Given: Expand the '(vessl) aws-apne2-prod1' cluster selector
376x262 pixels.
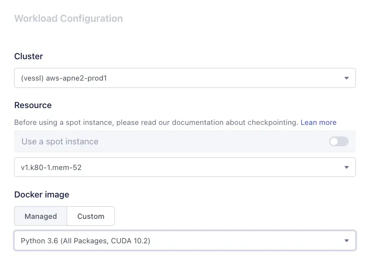Looking at the screenshot, I should [185, 78].
